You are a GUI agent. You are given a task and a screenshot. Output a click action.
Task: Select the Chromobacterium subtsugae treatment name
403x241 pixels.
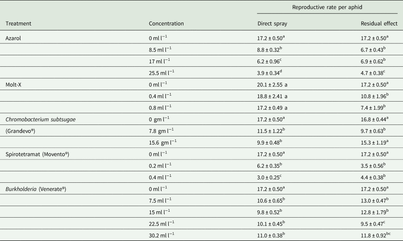click(41, 119)
